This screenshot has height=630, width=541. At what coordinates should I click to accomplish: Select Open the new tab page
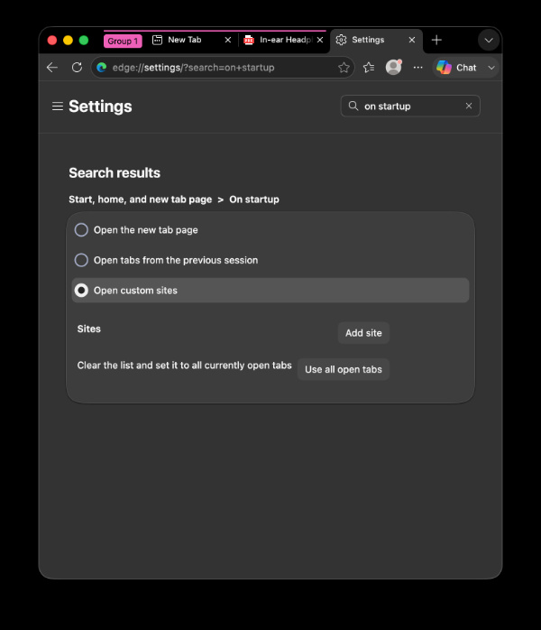(81, 230)
